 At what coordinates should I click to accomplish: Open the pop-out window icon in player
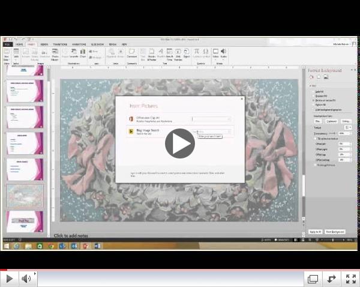[313, 279]
